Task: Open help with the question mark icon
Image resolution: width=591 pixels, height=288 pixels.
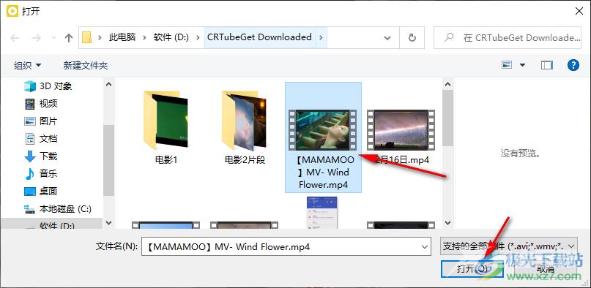Action: click(x=573, y=65)
